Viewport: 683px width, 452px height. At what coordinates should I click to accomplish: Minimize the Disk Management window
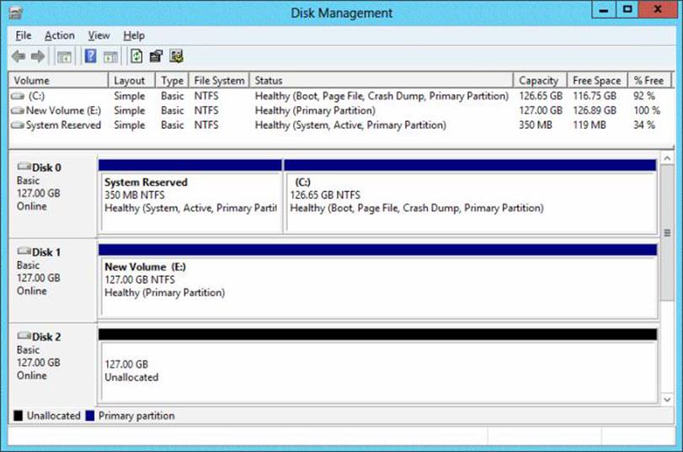point(604,10)
